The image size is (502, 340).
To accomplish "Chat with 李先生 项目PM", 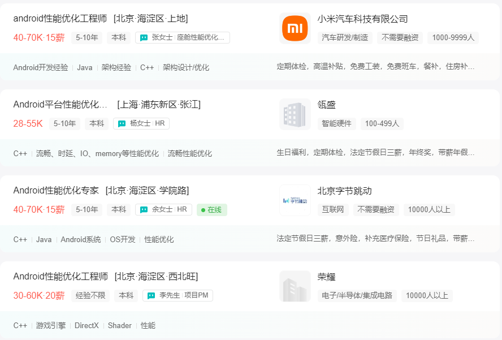I will 178,295.
